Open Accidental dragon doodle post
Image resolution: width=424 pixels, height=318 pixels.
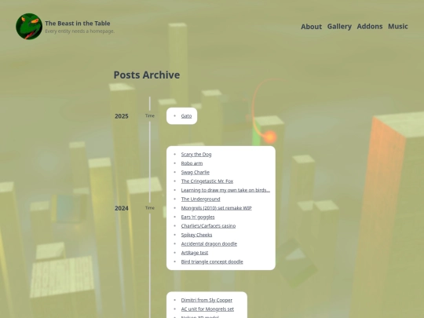click(x=209, y=243)
